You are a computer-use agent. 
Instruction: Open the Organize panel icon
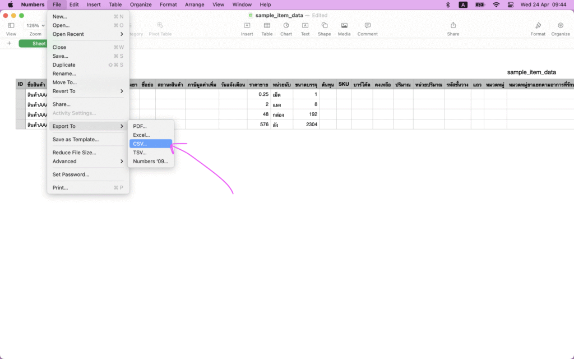coord(560,26)
